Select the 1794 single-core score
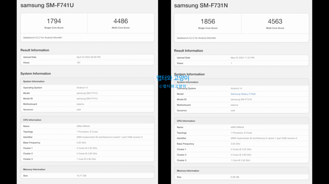Image resolution: width=329 pixels, height=184 pixels. point(54,21)
